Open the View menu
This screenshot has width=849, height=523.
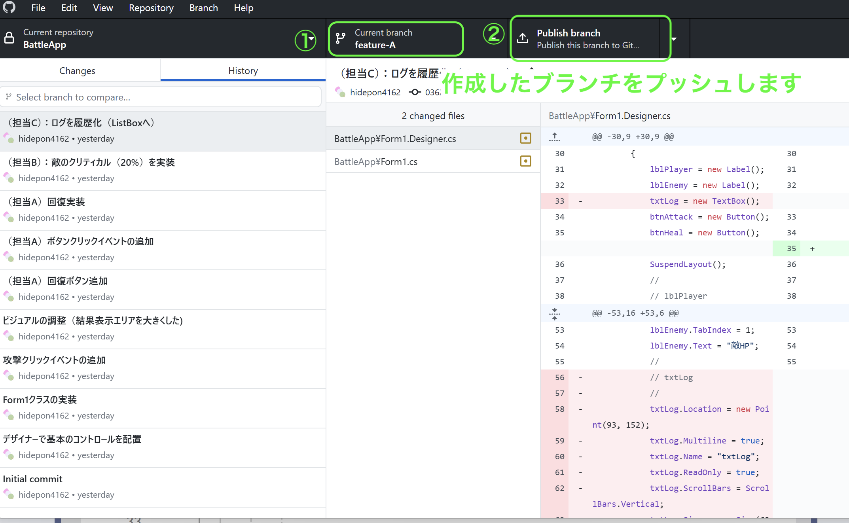(103, 8)
